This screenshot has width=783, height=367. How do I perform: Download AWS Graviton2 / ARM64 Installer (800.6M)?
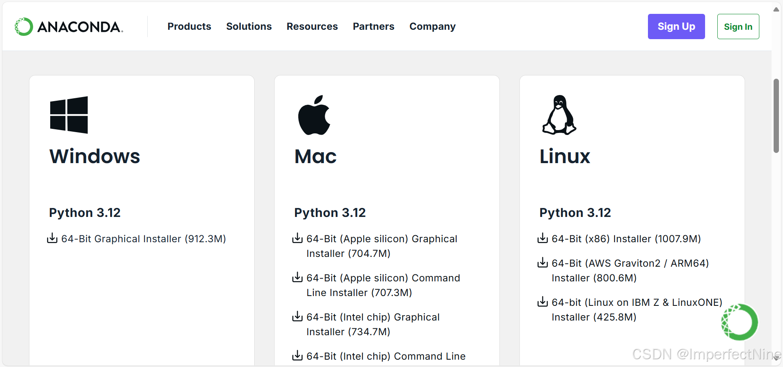point(630,270)
